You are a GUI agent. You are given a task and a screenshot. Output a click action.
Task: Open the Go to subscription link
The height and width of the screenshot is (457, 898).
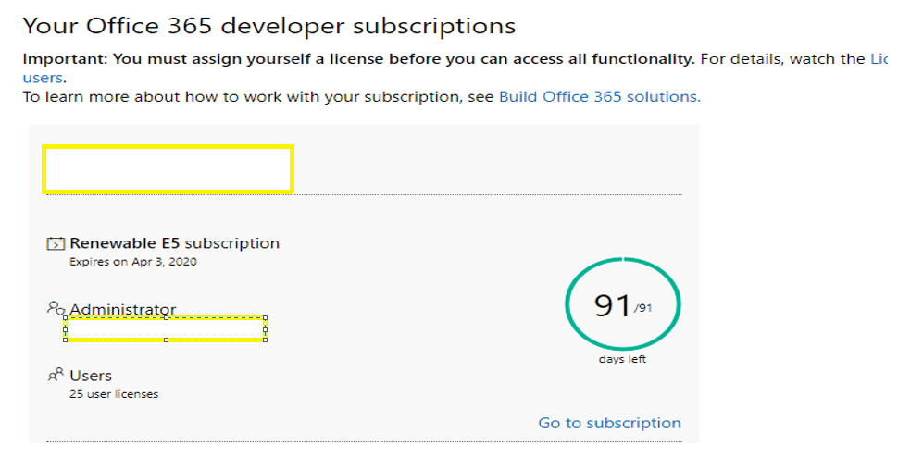pos(609,423)
